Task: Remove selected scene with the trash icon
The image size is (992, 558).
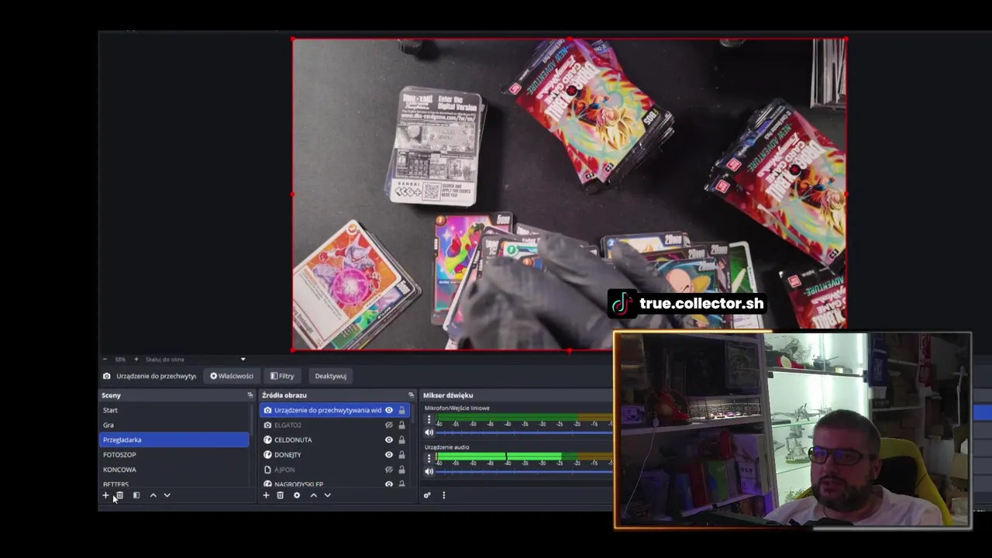Action: [x=119, y=495]
